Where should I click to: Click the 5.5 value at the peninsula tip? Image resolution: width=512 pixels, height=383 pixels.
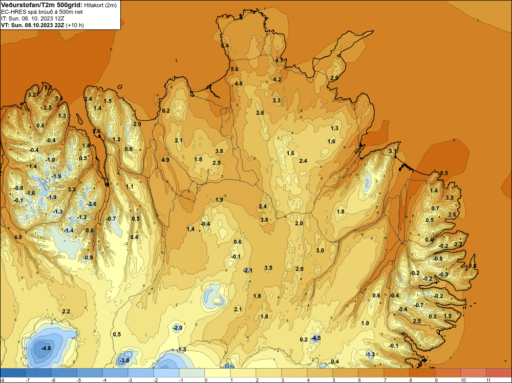[48, 87]
